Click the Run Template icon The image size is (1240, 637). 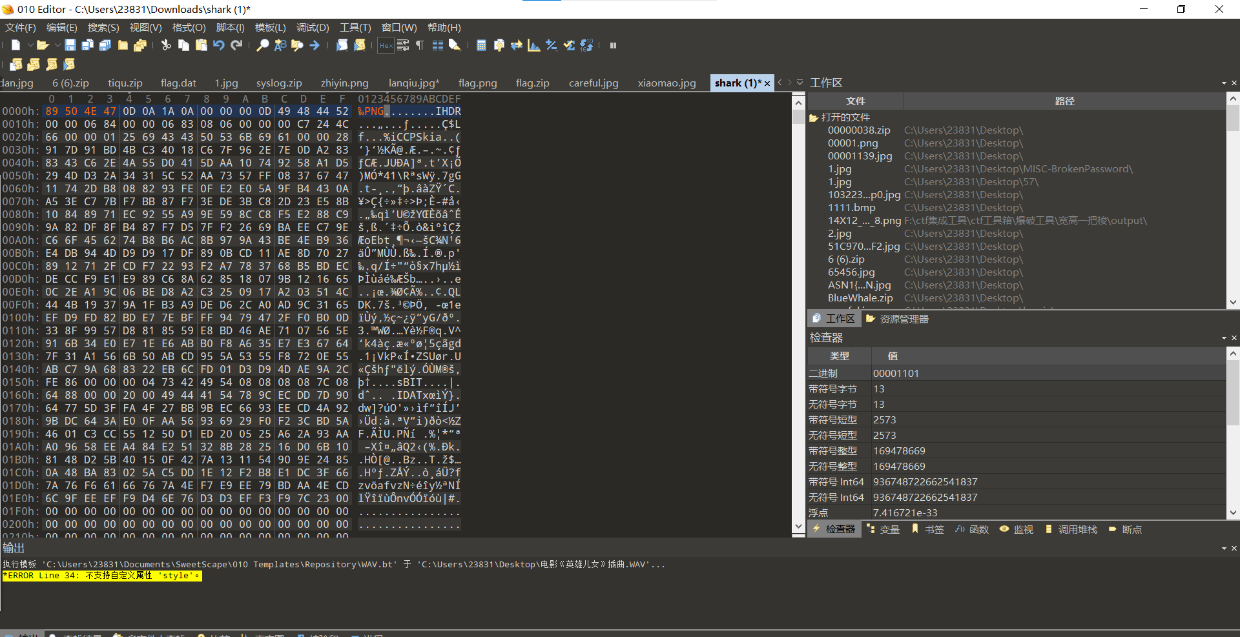pos(360,45)
